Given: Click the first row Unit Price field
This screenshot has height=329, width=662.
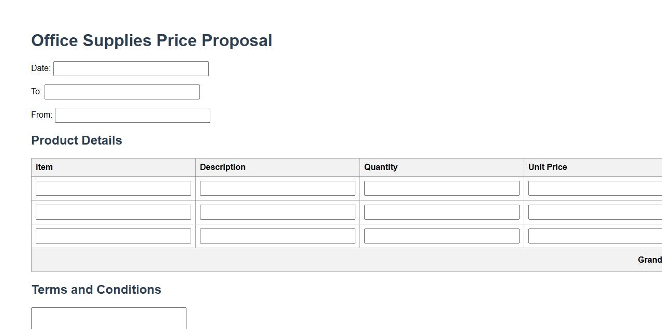Looking at the screenshot, I should point(595,188).
